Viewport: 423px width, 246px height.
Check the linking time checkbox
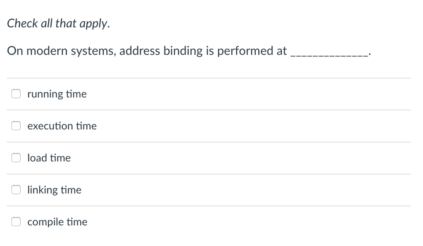(x=16, y=190)
